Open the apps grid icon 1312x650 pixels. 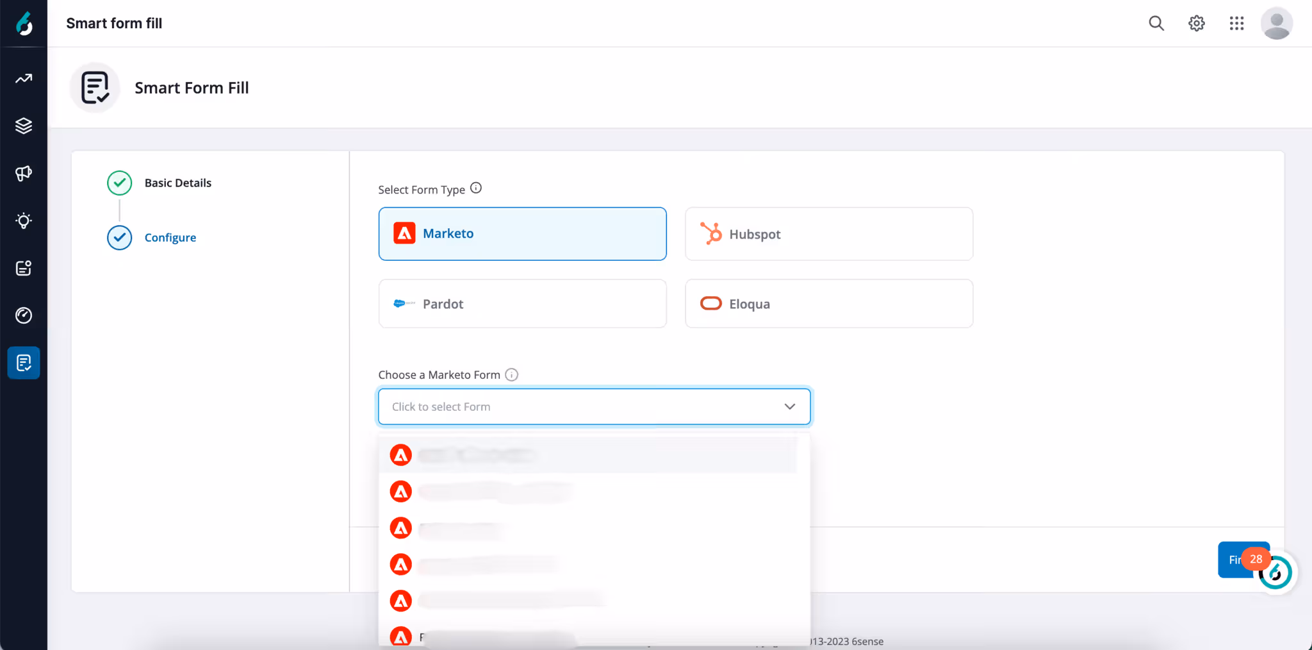1236,23
